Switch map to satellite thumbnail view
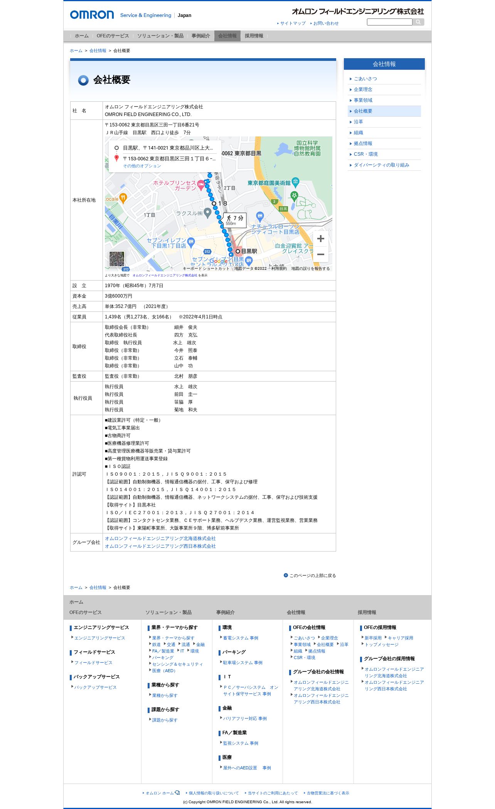This screenshot has width=495, height=809. coord(117,259)
